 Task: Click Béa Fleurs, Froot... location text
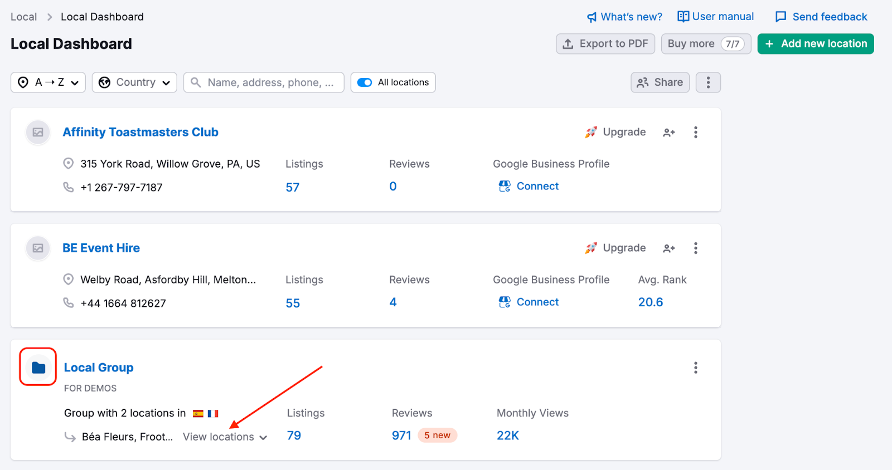(128, 437)
